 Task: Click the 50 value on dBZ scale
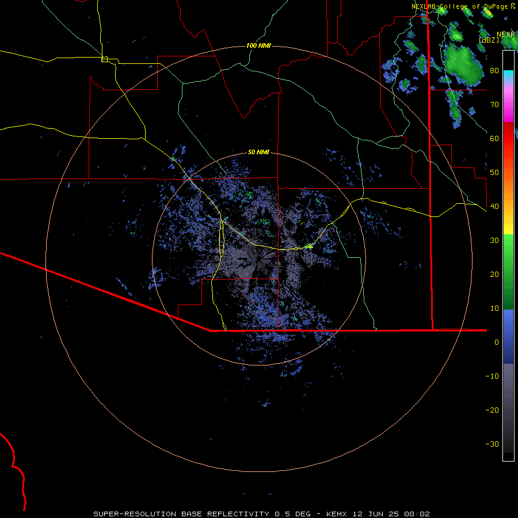494,172
